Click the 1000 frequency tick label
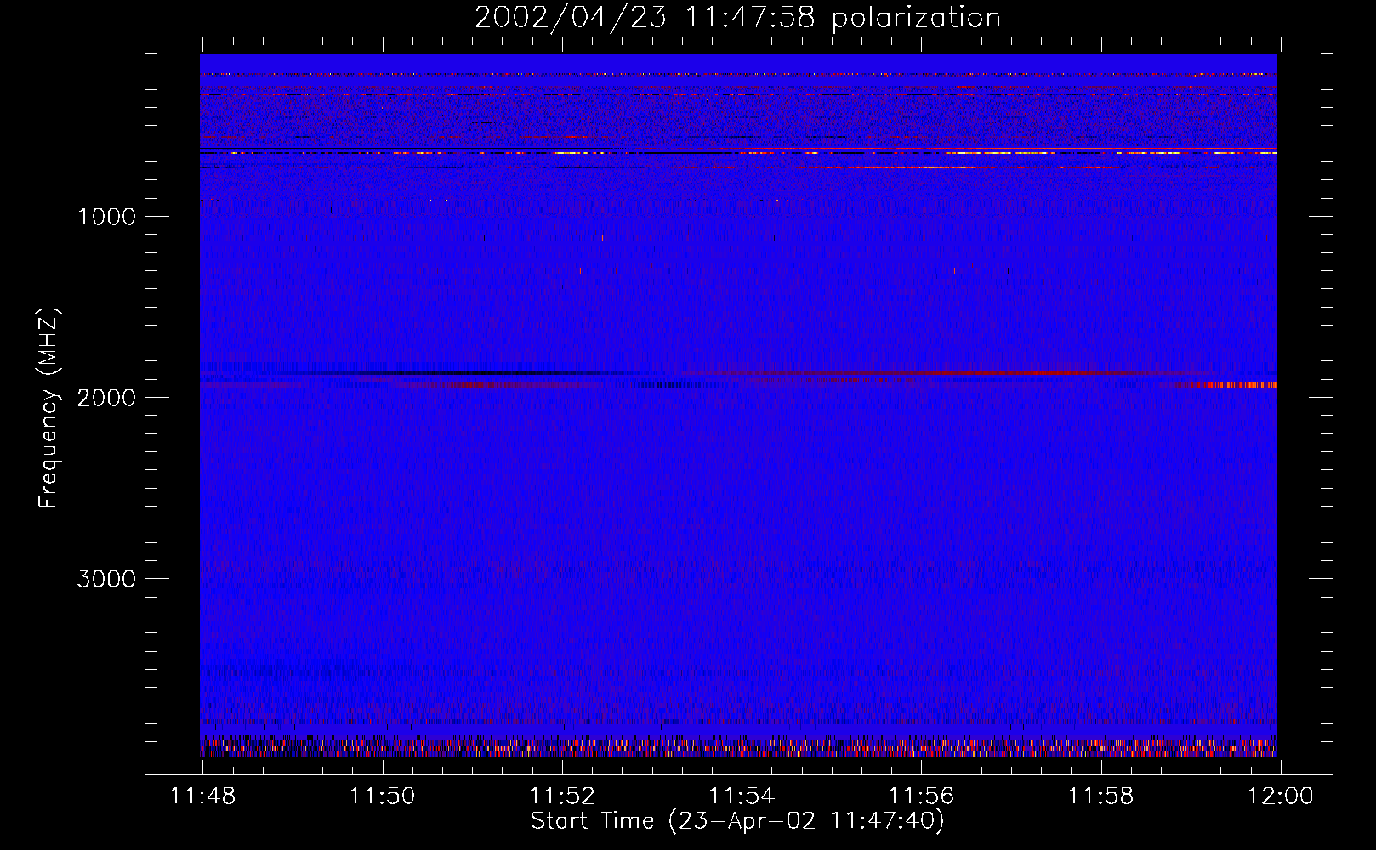Viewport: 1376px width, 850px height. [106, 217]
